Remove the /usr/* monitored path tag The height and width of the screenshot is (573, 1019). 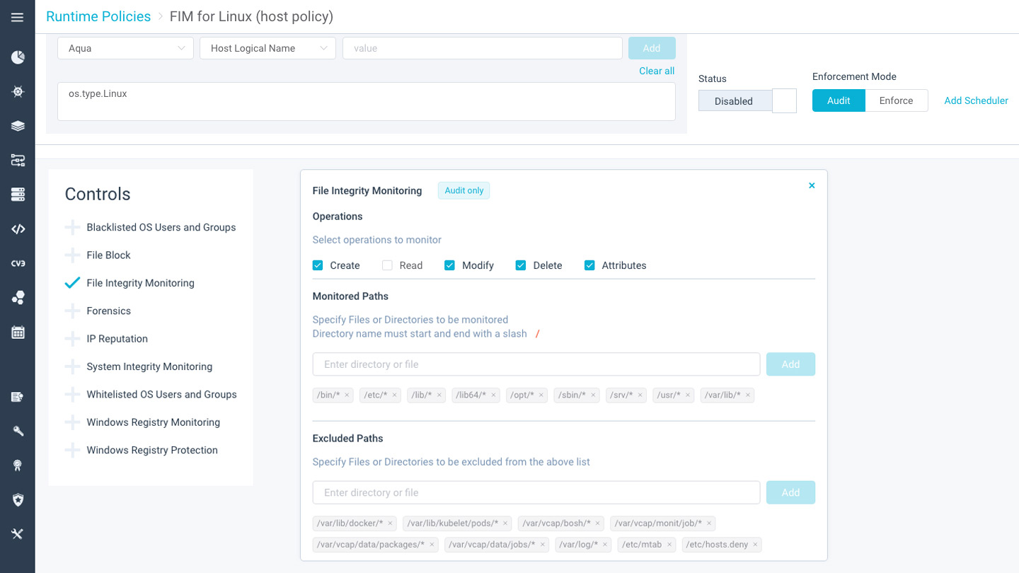[x=687, y=395]
